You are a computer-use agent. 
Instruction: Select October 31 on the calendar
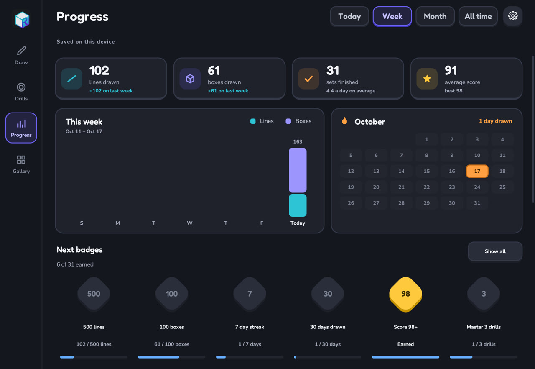click(477, 203)
